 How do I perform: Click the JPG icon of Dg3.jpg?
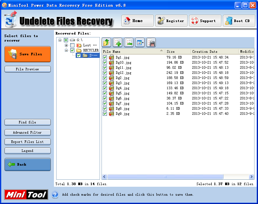pos(111,83)
